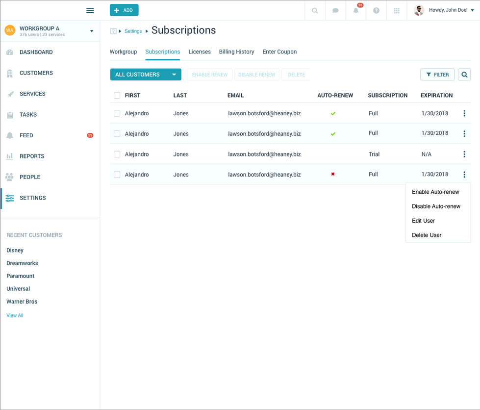
Task: Switch to the Licenses tab
Action: coord(200,51)
